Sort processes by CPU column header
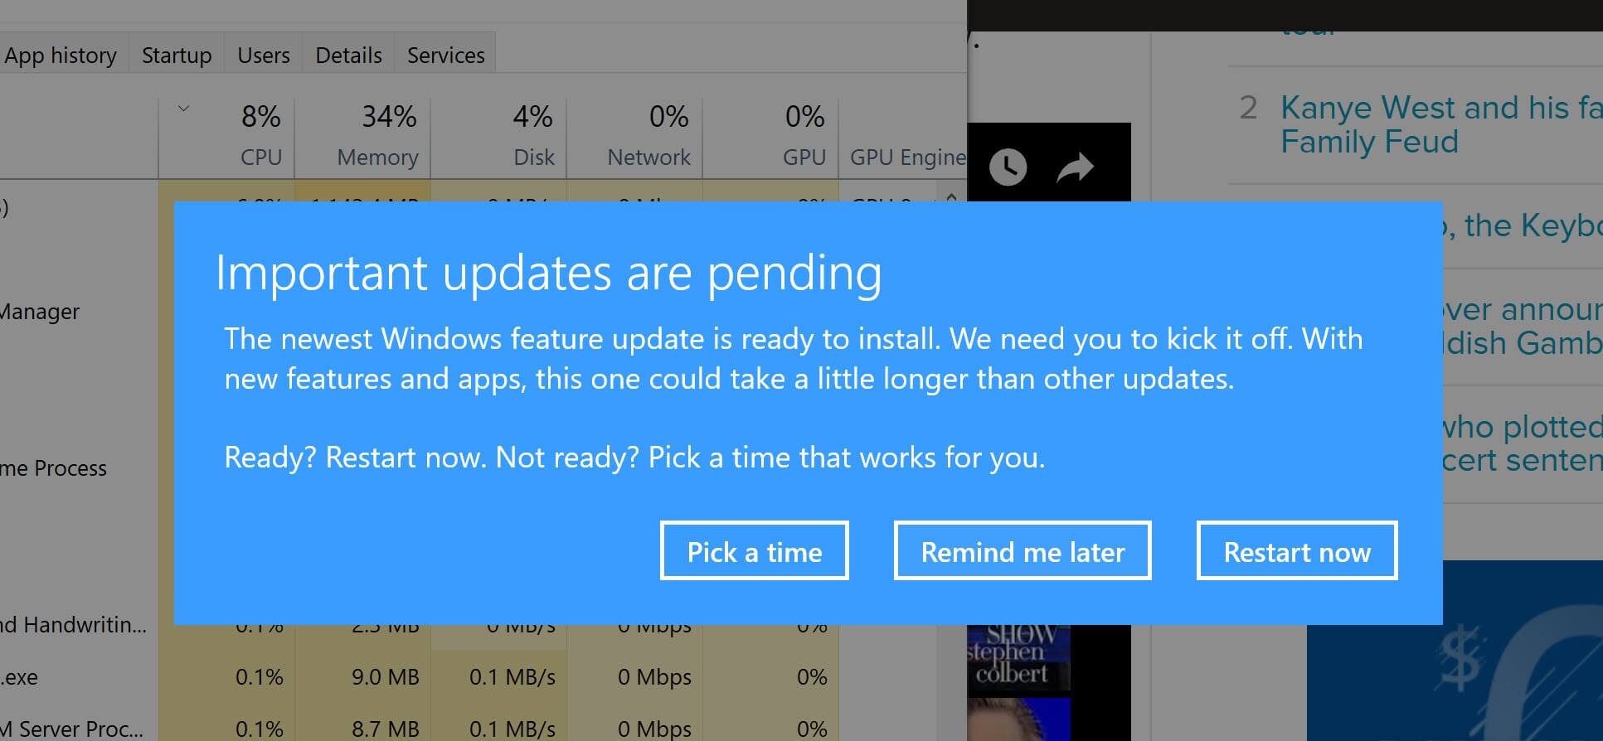Viewport: 1603px width, 741px height. [x=227, y=137]
